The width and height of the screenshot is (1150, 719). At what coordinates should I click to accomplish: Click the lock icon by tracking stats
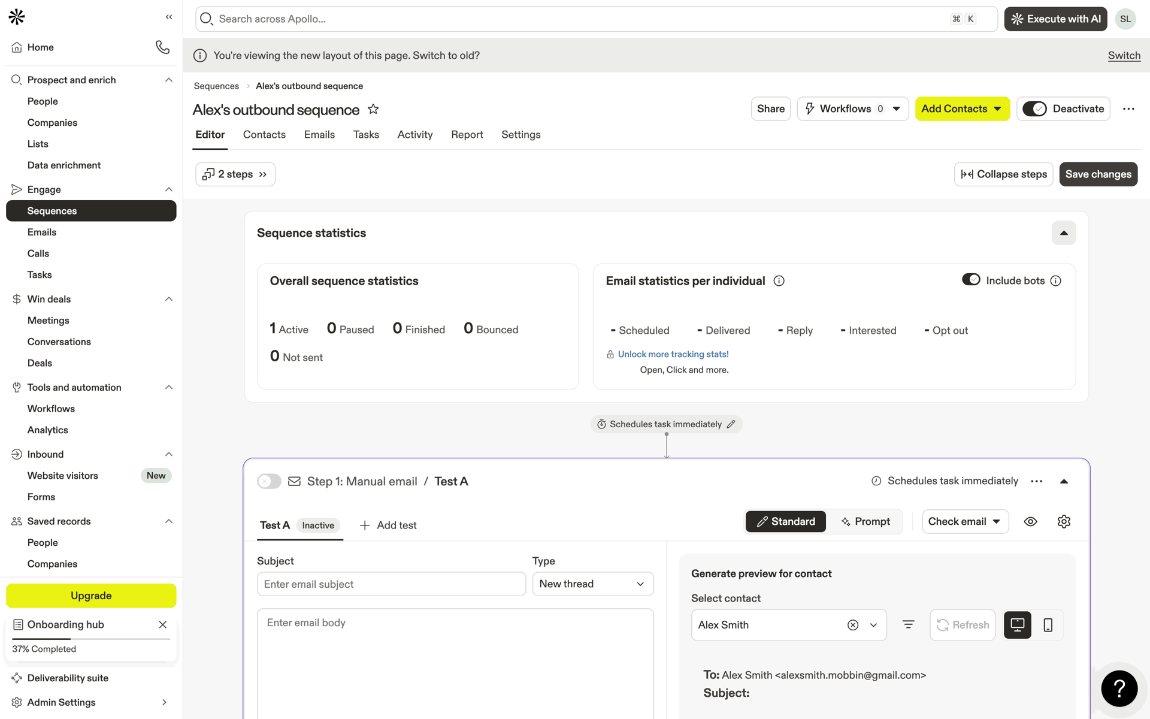pos(610,355)
